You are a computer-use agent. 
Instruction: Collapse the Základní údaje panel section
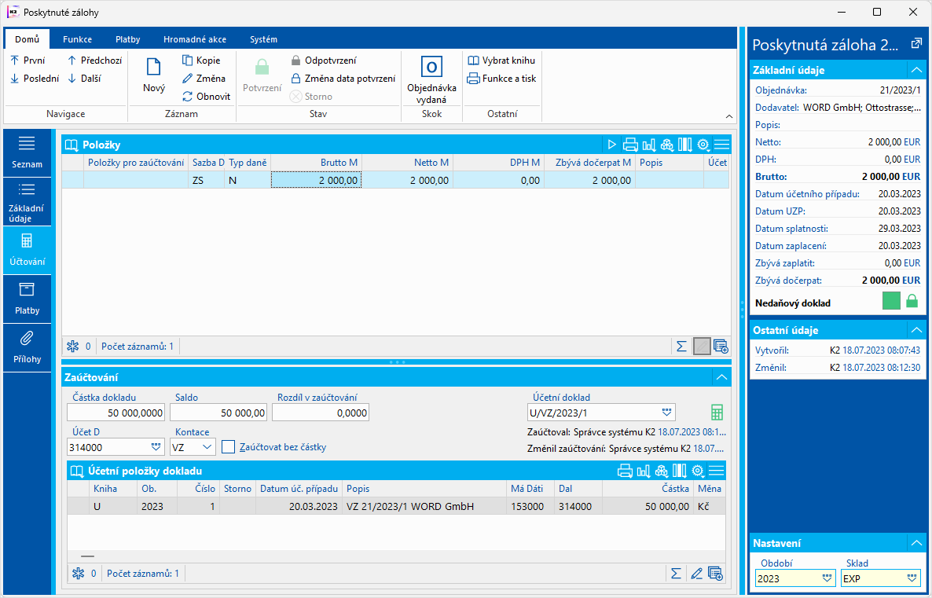click(916, 70)
